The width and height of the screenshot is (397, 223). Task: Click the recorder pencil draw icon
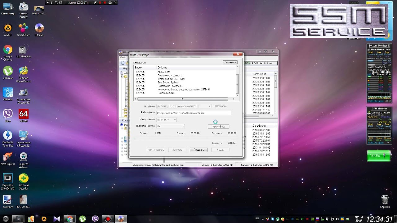coord(95,2)
